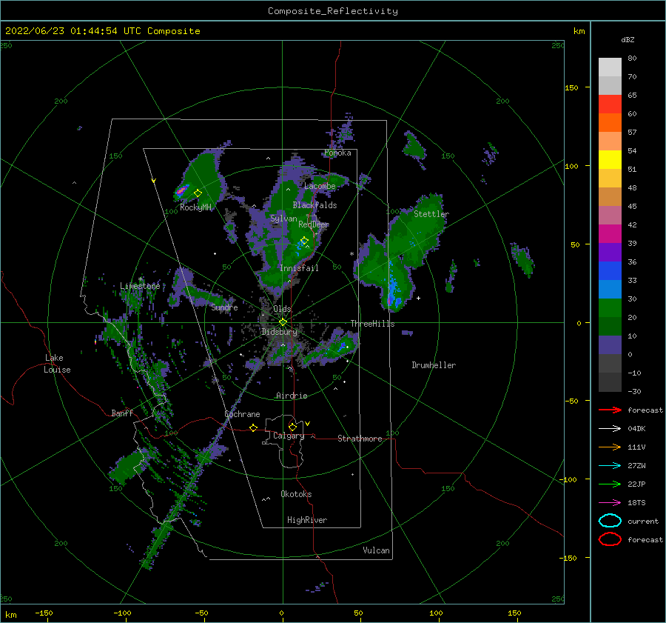Select the yellow swatch between 54 and 51

click(610, 160)
